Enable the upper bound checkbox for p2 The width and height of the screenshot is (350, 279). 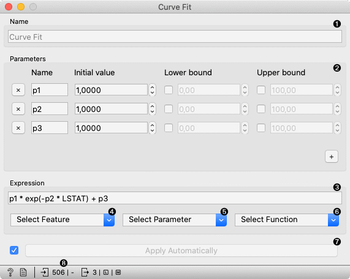[261, 109]
